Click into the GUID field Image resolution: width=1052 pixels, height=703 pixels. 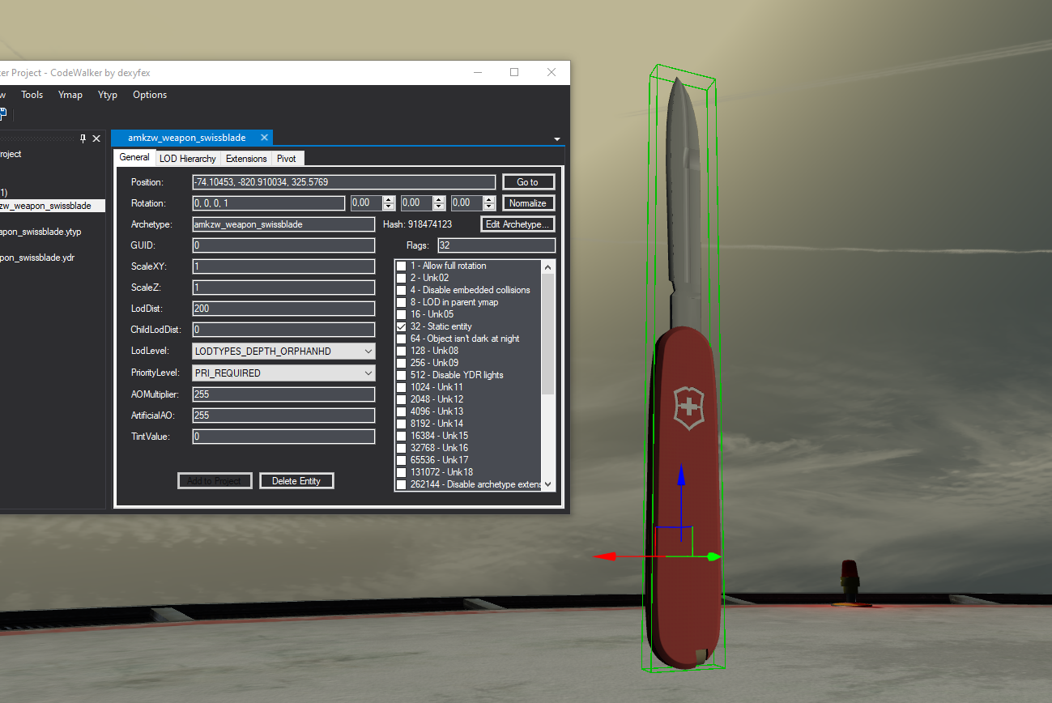(283, 245)
